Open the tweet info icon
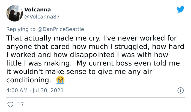 (x=180, y=90)
